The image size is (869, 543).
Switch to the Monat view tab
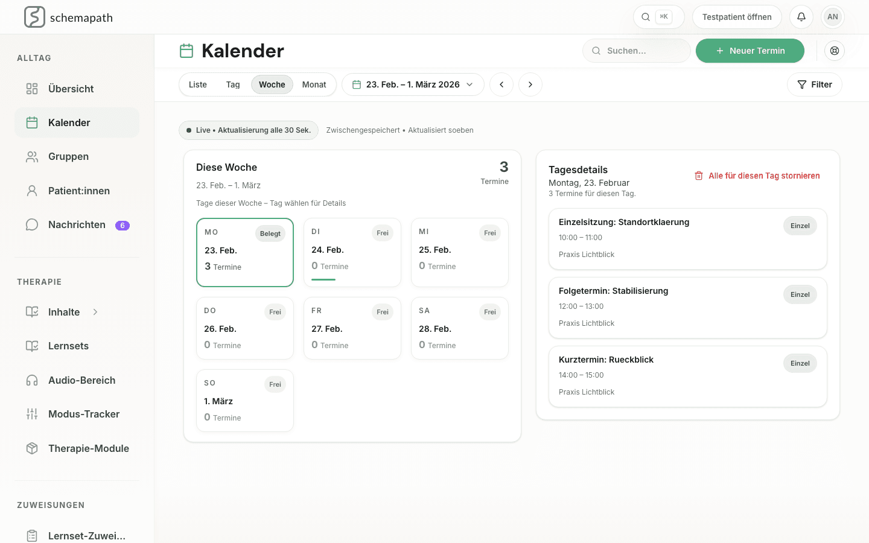pos(314,84)
